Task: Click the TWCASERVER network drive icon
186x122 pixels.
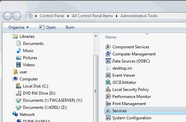Action: tap(19, 100)
